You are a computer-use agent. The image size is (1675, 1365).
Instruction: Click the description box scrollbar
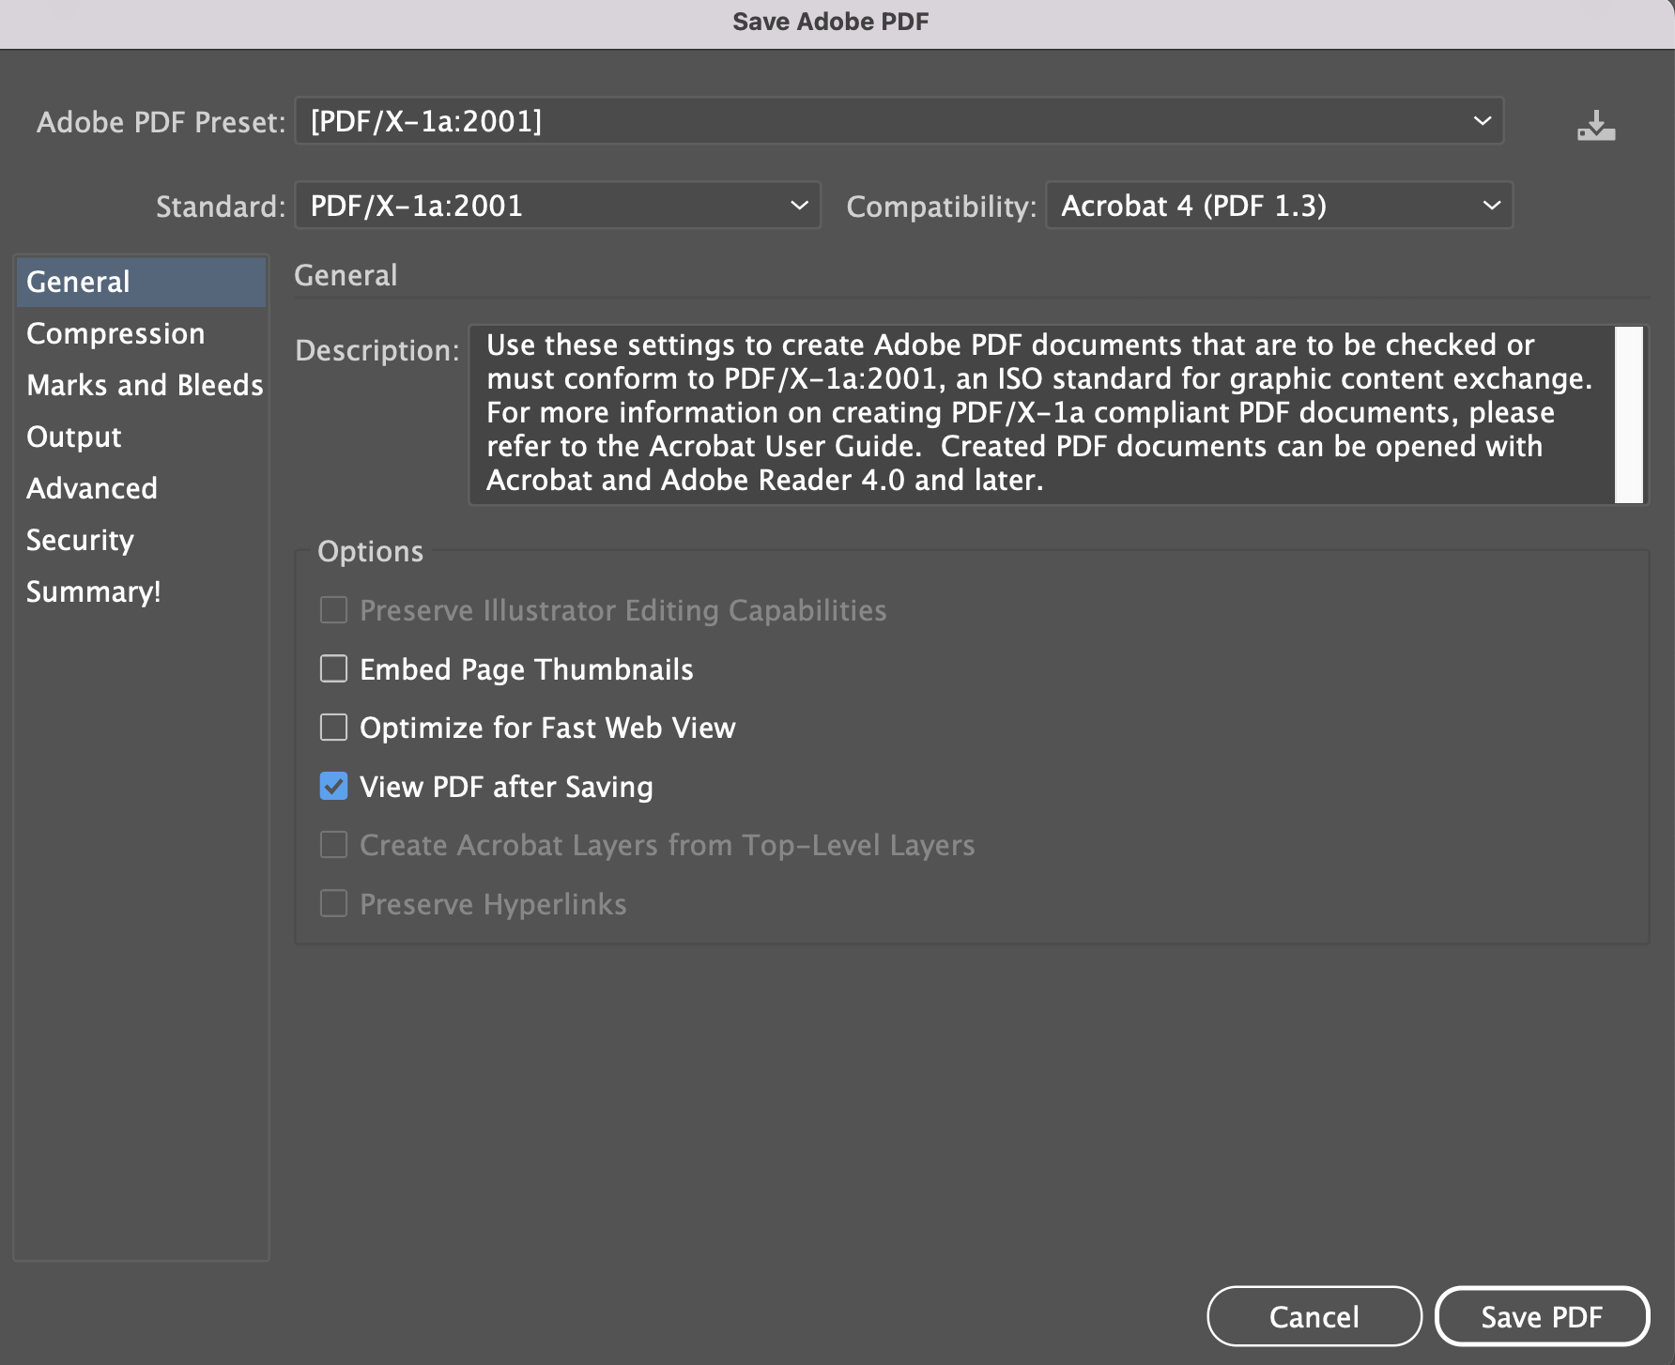(x=1629, y=415)
